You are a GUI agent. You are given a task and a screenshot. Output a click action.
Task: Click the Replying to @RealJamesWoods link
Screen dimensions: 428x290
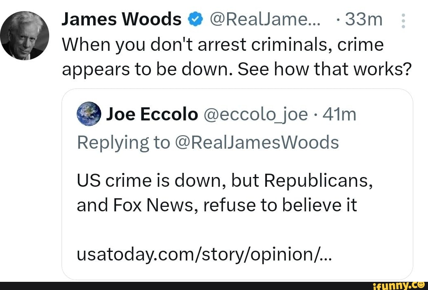(x=207, y=142)
